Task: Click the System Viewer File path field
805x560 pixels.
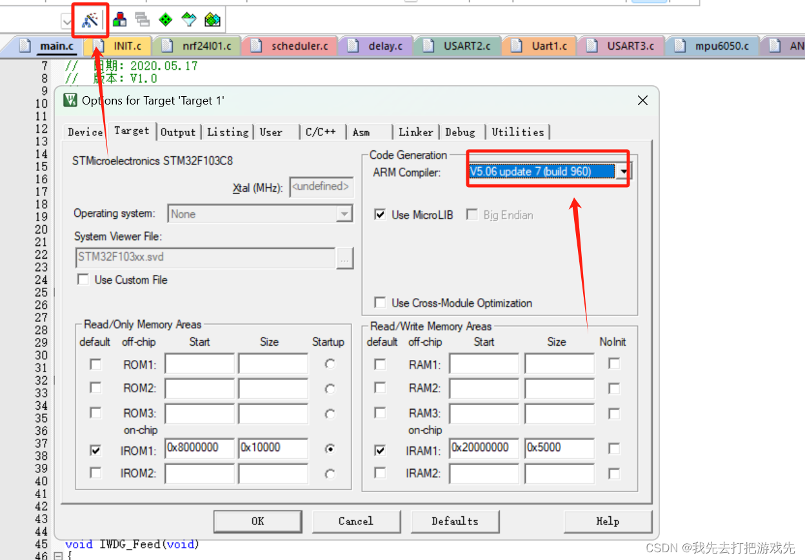Action: tap(205, 257)
